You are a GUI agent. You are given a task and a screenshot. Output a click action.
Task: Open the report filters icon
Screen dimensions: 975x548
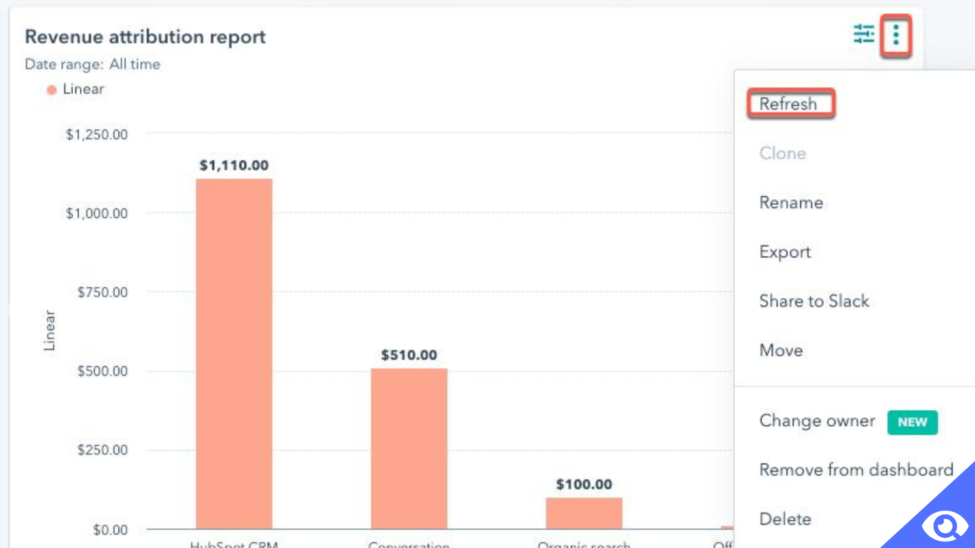pyautogui.click(x=863, y=34)
